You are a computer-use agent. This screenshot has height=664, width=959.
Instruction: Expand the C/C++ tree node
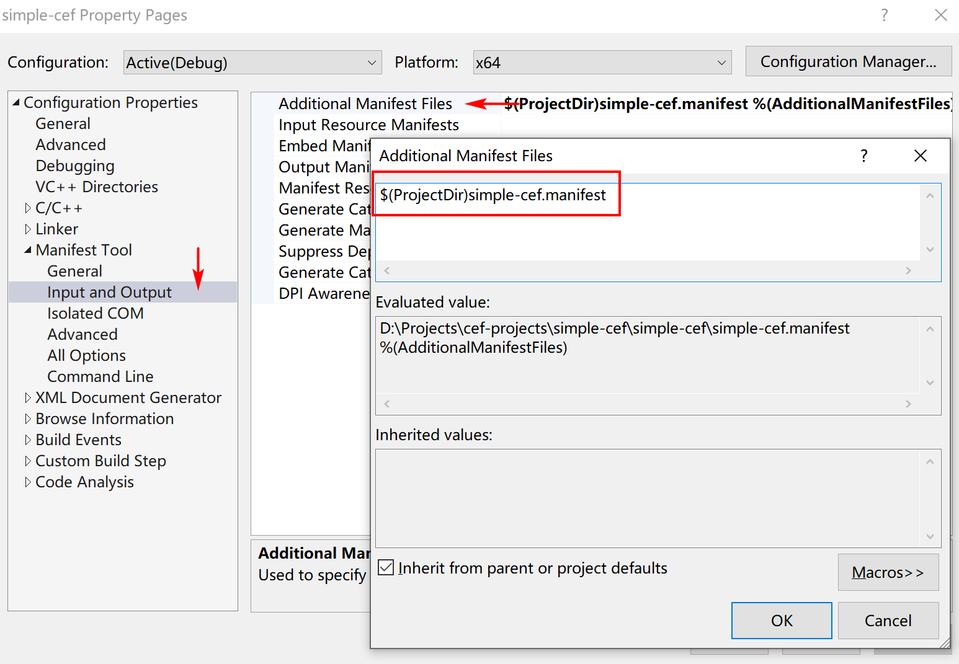coord(28,208)
